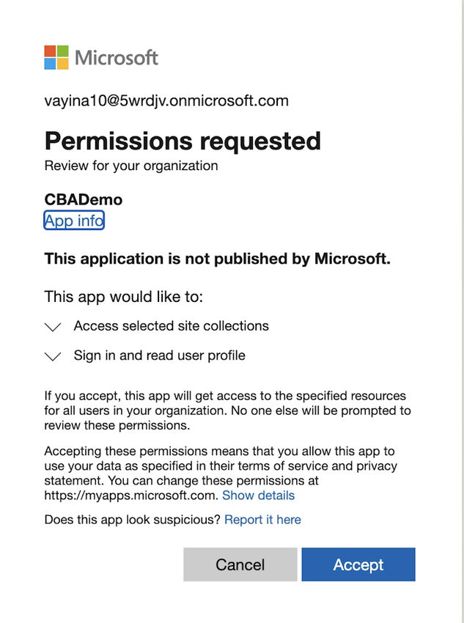The image size is (464, 623).
Task: Show details of the permission change settings
Action: click(x=259, y=495)
